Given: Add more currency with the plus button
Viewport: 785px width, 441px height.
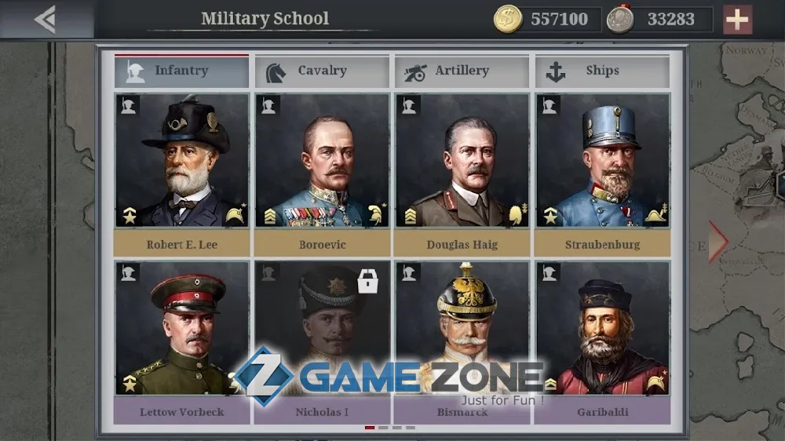Looking at the screenshot, I should pyautogui.click(x=737, y=20).
